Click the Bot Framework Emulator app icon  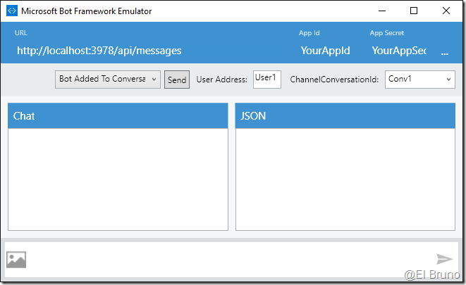pos(11,11)
